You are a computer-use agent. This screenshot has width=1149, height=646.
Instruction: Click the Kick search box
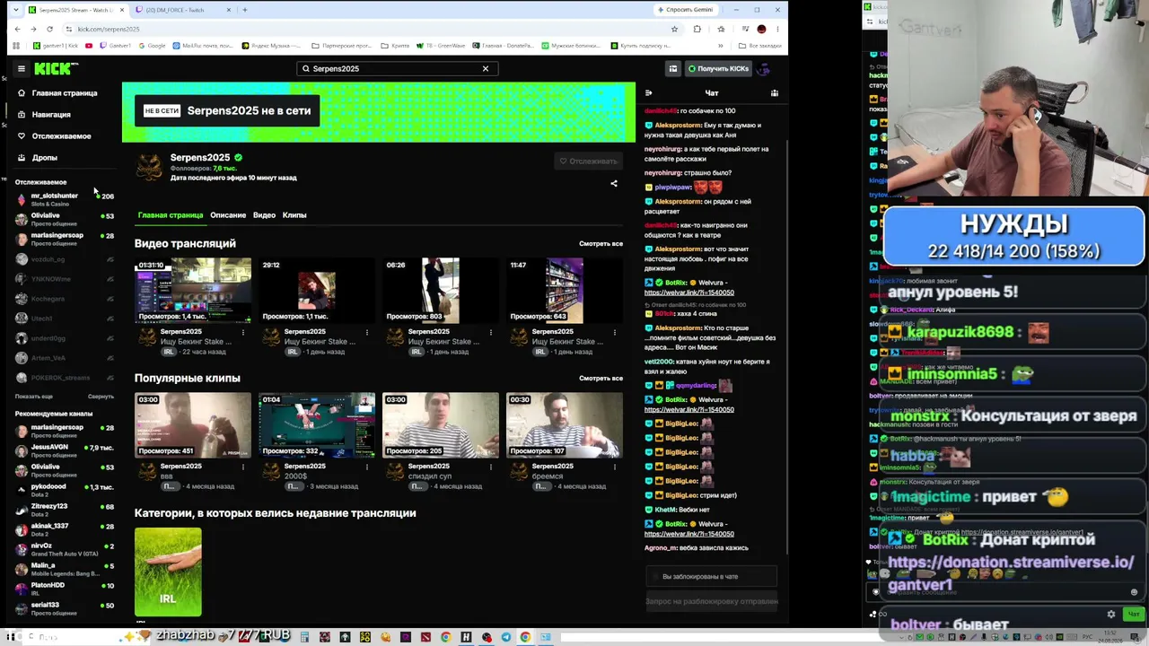396,68
